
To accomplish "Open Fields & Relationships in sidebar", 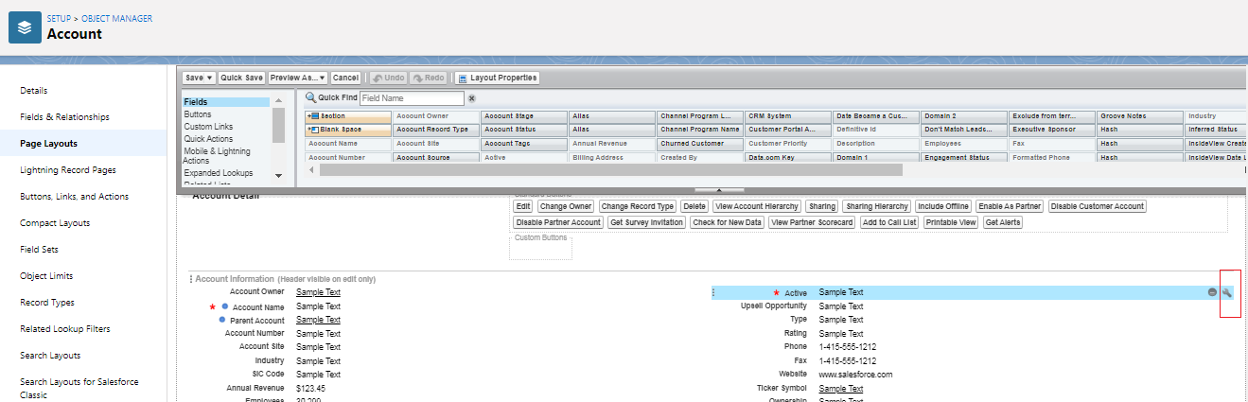I will (64, 117).
